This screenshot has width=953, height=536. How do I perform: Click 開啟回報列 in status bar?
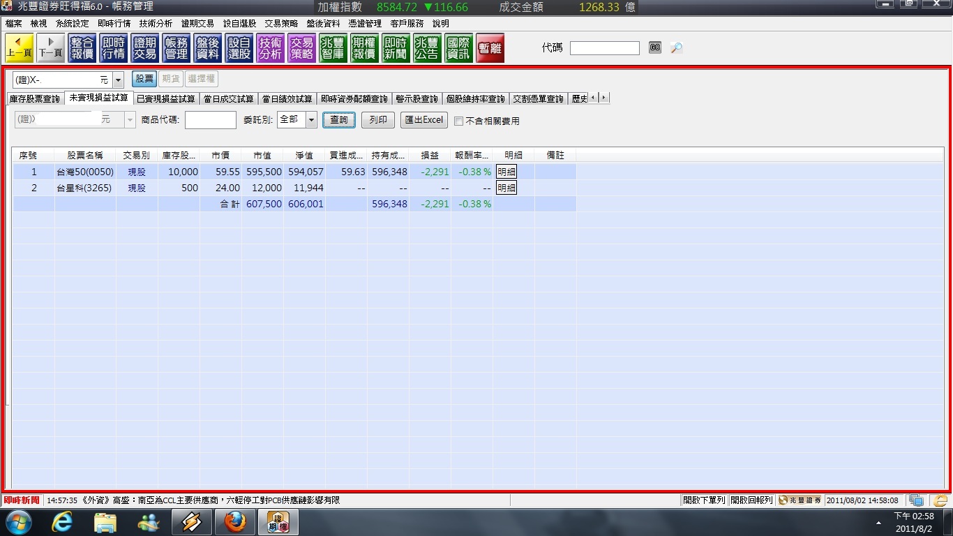tap(751, 500)
